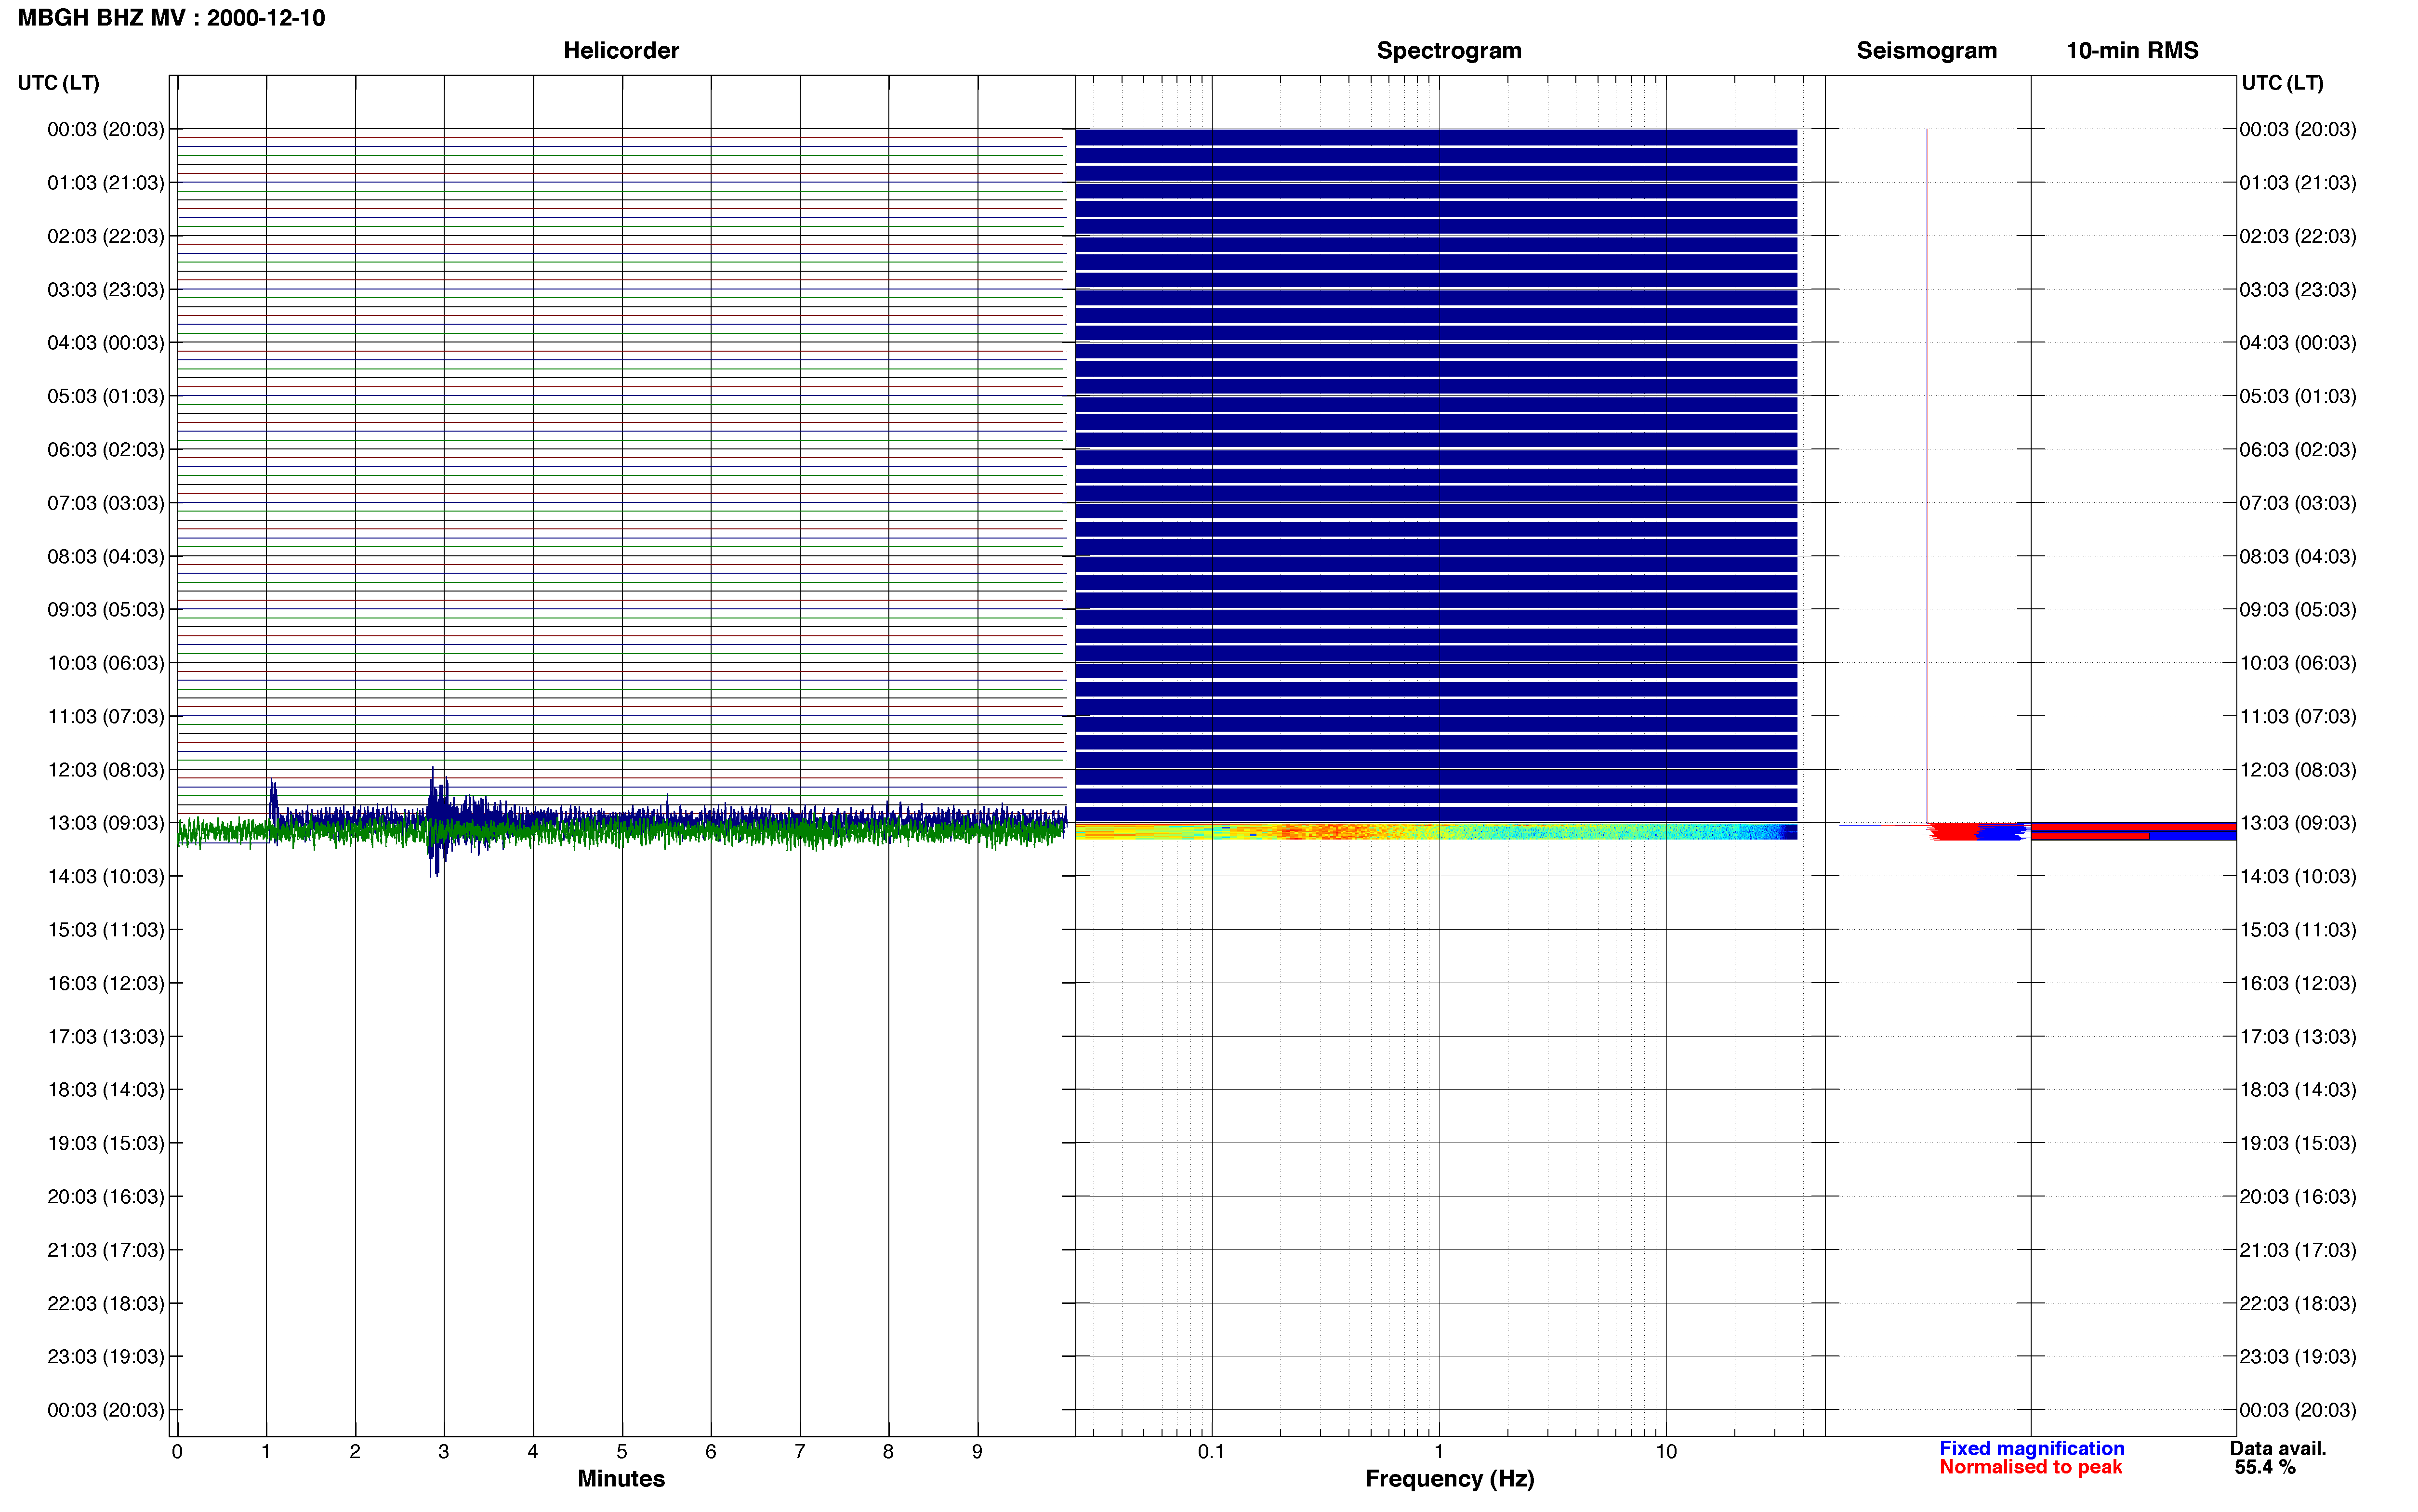The width and height of the screenshot is (2418, 1512).
Task: Click 03:03 (23:03) beside the Helicorder panel
Action: [x=105, y=289]
